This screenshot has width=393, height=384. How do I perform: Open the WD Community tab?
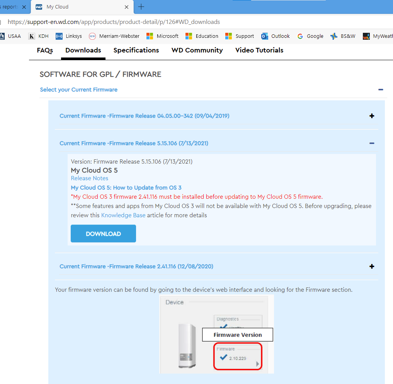pos(197,50)
